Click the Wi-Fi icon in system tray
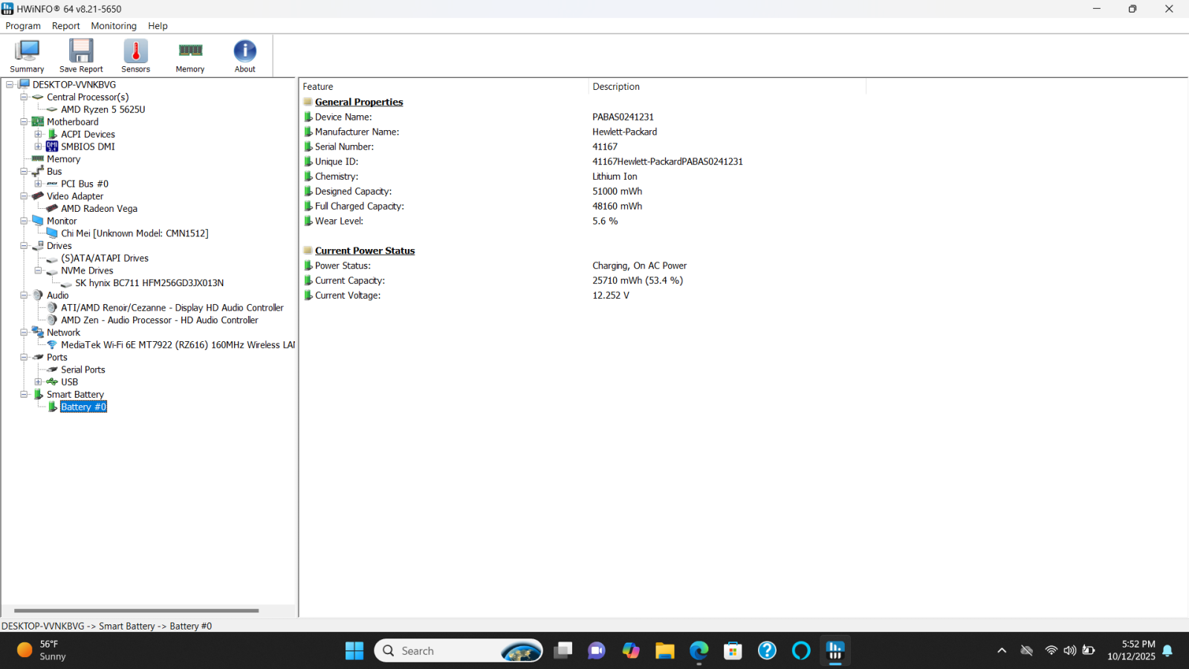1189x669 pixels. click(x=1050, y=650)
